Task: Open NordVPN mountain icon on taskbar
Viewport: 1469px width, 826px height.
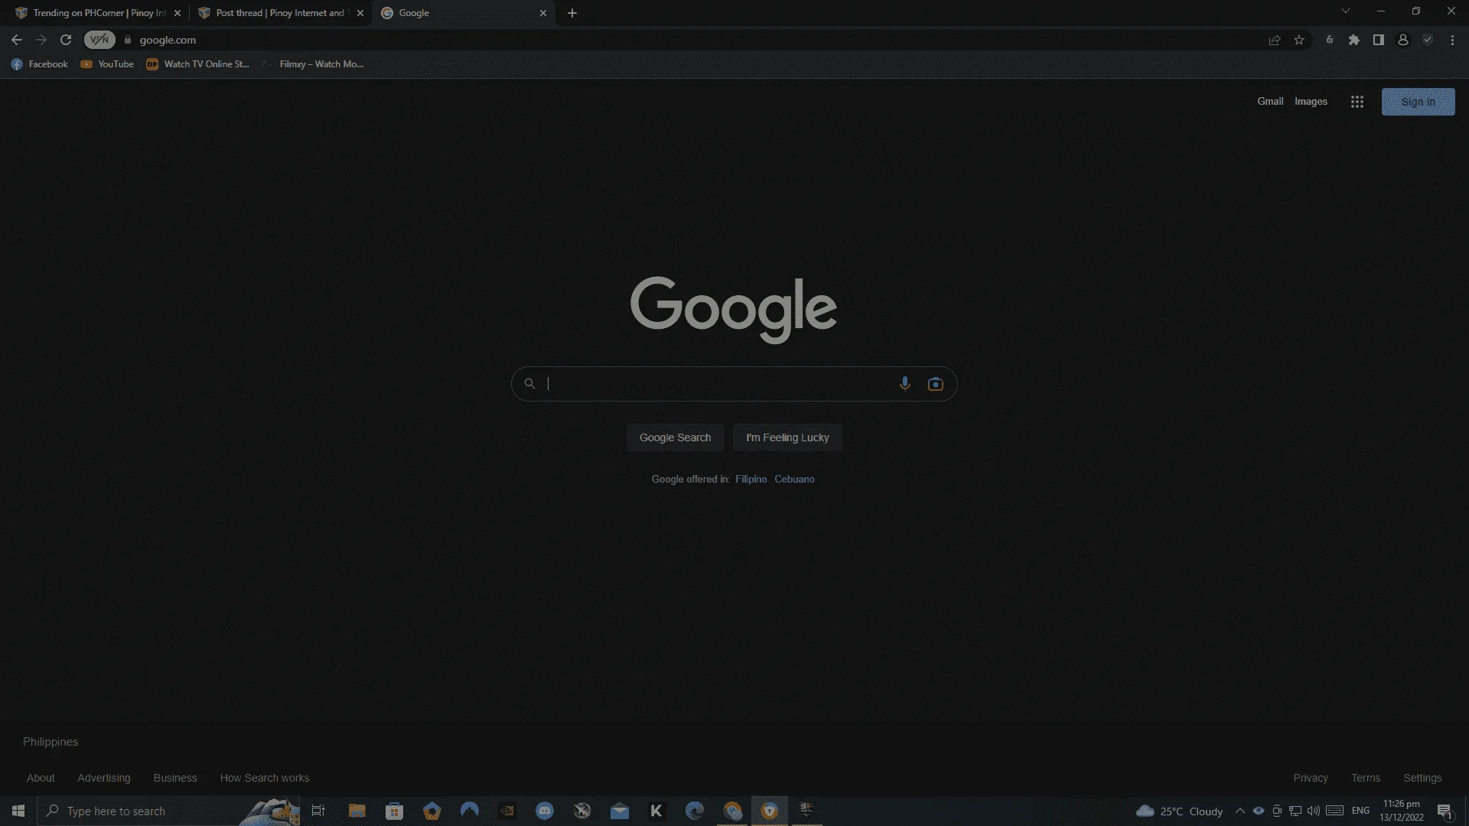Action: pos(469,811)
